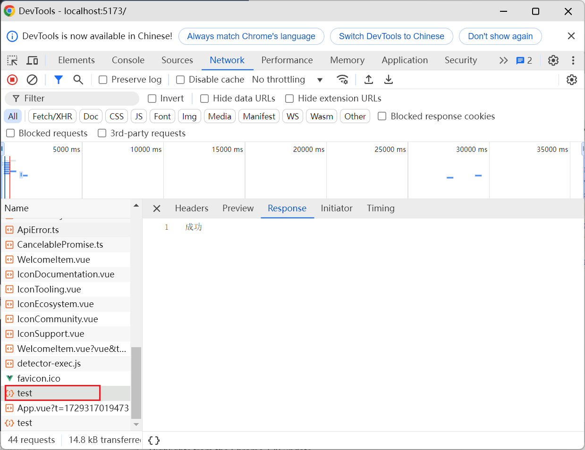Activate the inspect element picker icon
This screenshot has height=450, width=585.
[12, 60]
